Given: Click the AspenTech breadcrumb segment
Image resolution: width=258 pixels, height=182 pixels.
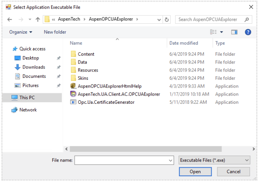Looking at the screenshot, I should point(69,19).
